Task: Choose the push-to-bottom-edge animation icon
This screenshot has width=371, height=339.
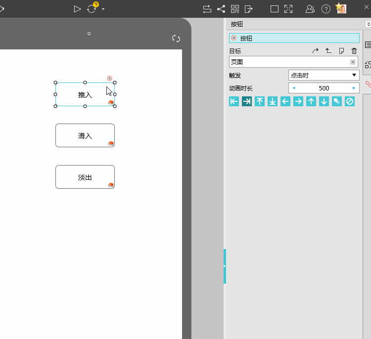Action: click(x=273, y=101)
